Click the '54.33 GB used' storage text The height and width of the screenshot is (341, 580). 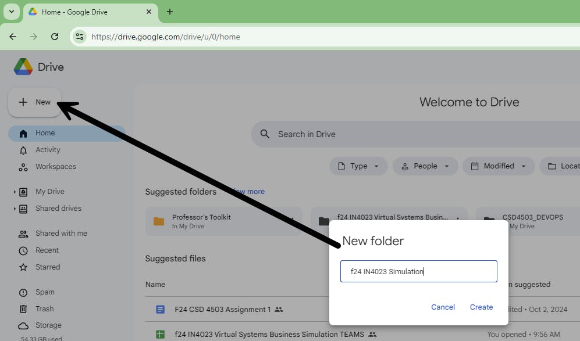(41, 339)
